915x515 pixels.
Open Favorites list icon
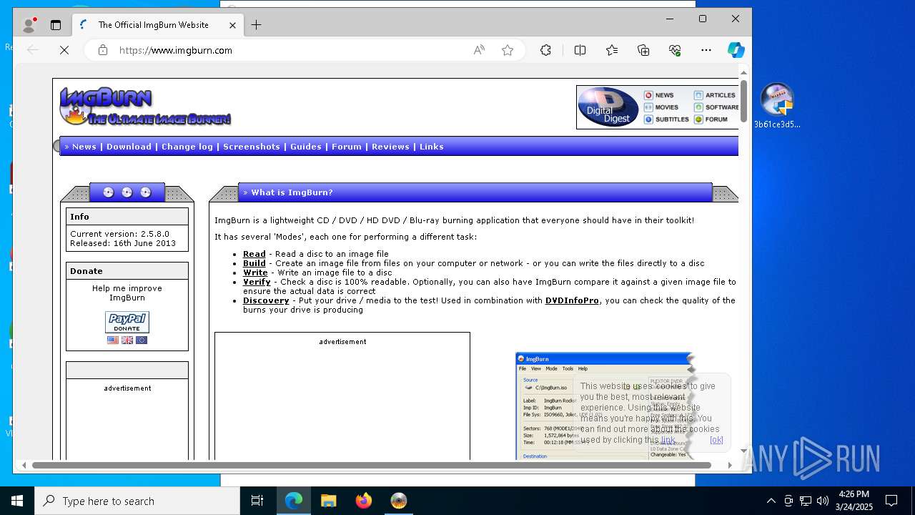612,50
